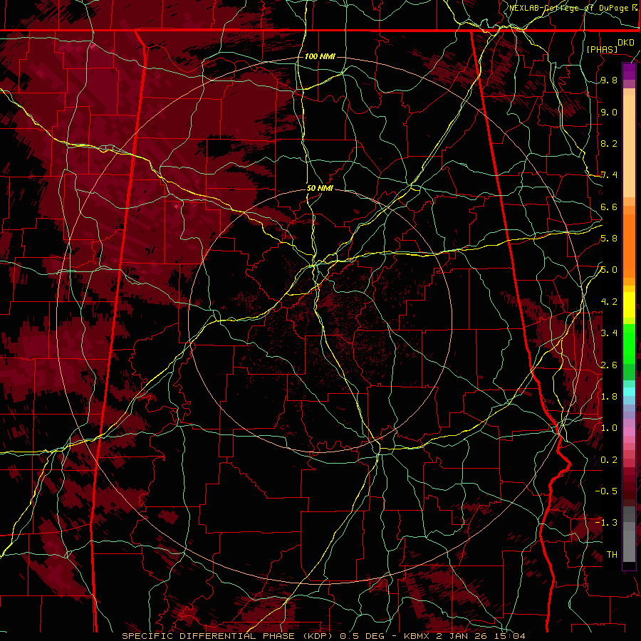Pick the cyan swatch above 1.8
This screenshot has height=641, width=641.
coord(629,392)
